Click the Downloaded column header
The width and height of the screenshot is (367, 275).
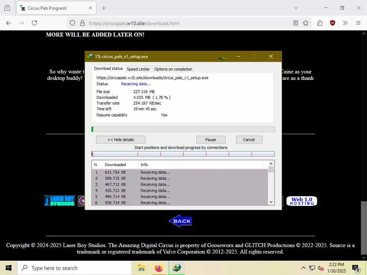click(x=120, y=165)
